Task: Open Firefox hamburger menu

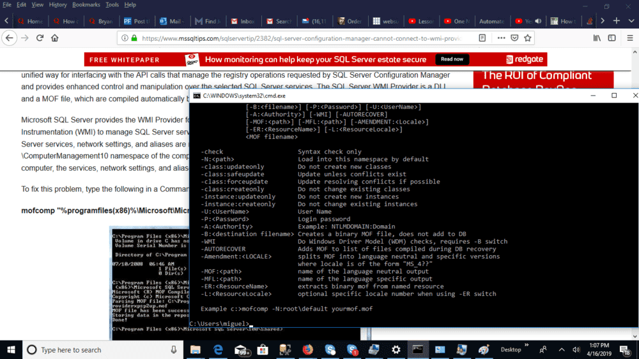Action: [x=629, y=38]
